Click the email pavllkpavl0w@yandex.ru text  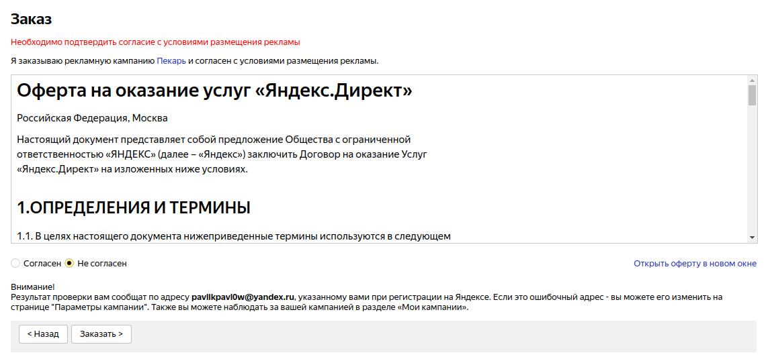[x=243, y=297]
